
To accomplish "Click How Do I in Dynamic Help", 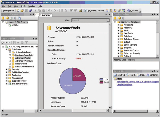I will [x=119, y=75].
